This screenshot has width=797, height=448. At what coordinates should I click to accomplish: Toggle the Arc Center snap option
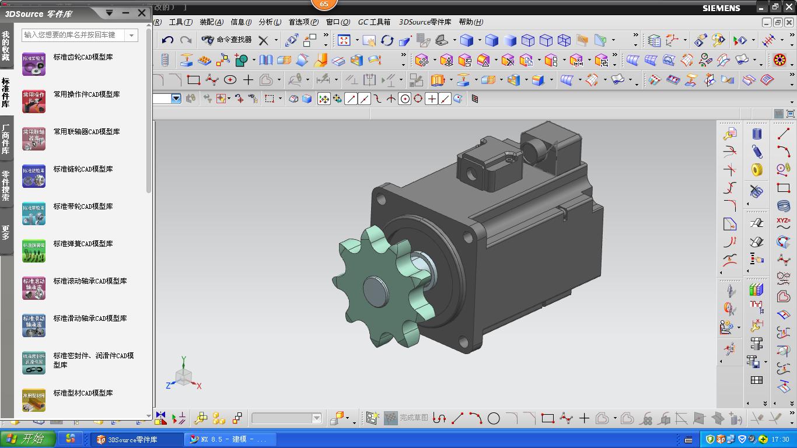coord(404,99)
